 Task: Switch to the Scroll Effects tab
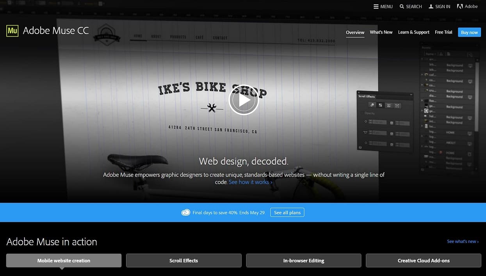click(x=183, y=260)
